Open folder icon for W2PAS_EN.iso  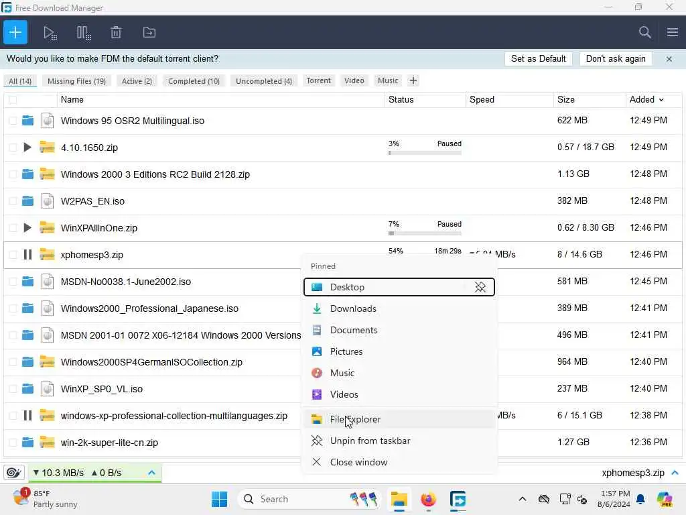coord(27,201)
